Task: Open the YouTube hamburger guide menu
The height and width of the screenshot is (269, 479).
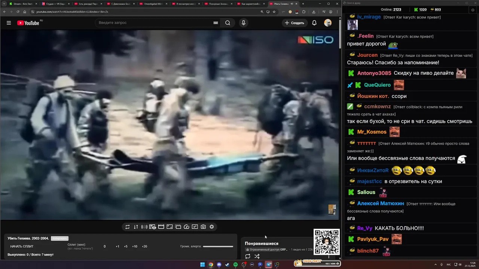Action: tap(9, 23)
